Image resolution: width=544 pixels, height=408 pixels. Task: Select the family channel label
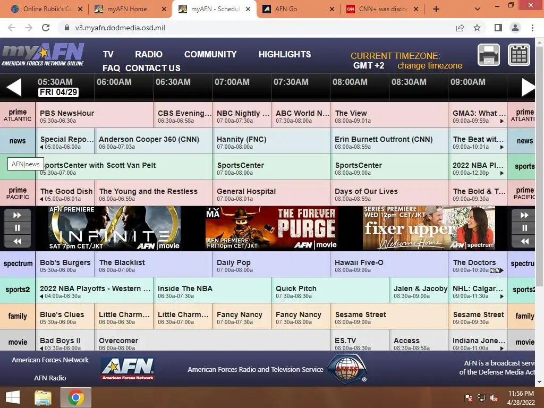click(18, 316)
